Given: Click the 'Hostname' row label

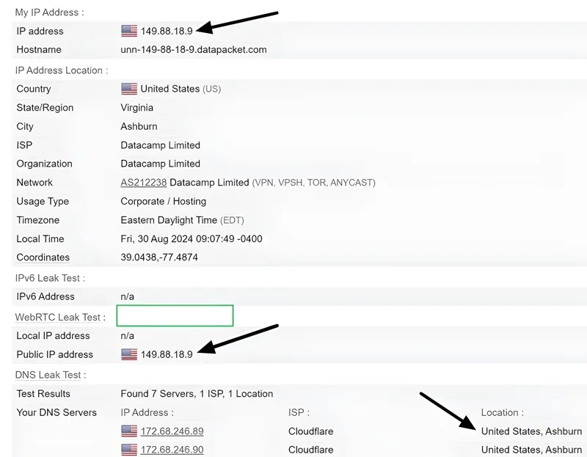Looking at the screenshot, I should click(39, 50).
